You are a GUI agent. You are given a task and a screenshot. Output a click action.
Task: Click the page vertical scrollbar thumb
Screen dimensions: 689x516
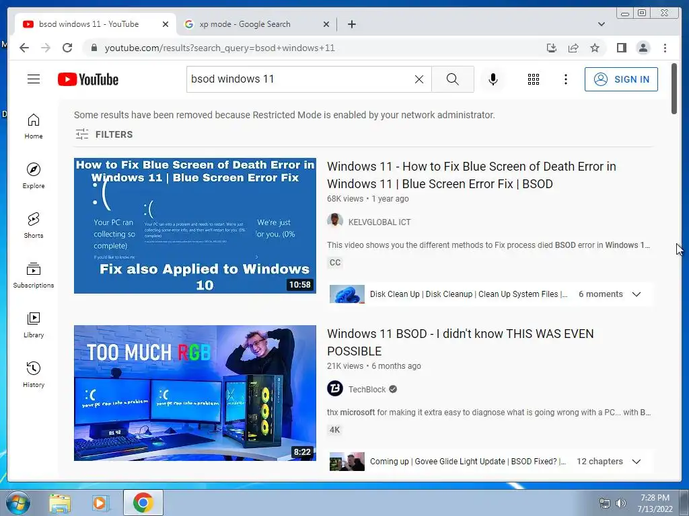(x=674, y=89)
